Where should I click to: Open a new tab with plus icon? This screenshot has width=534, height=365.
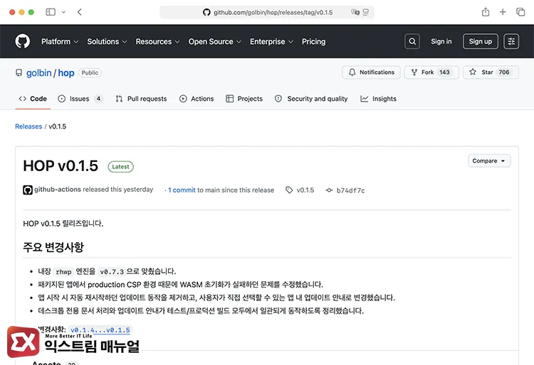(503, 12)
